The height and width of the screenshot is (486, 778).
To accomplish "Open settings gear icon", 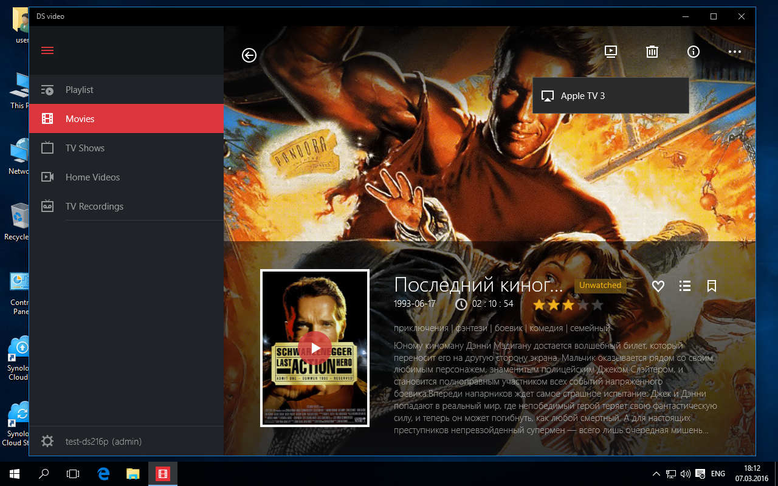I will (47, 442).
